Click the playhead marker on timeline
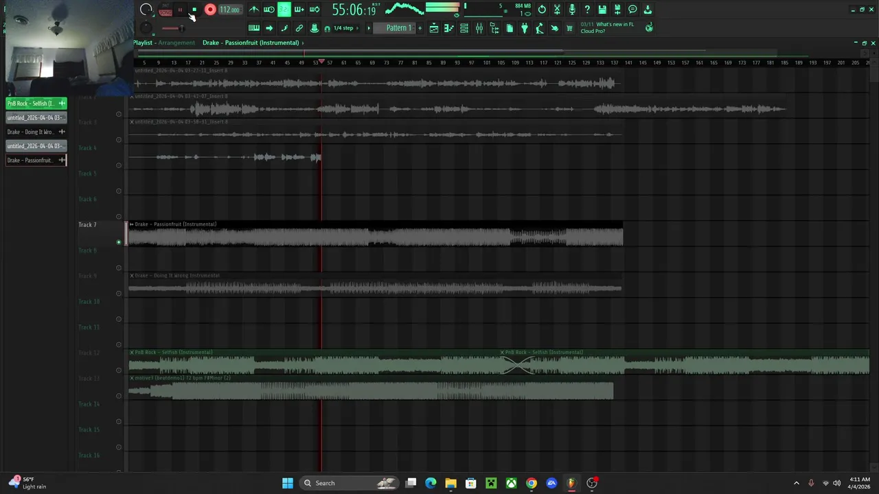The width and height of the screenshot is (879, 494). pos(321,62)
